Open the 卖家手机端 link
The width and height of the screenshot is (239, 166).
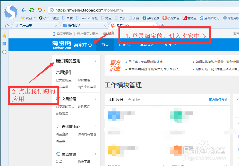pos(62,34)
